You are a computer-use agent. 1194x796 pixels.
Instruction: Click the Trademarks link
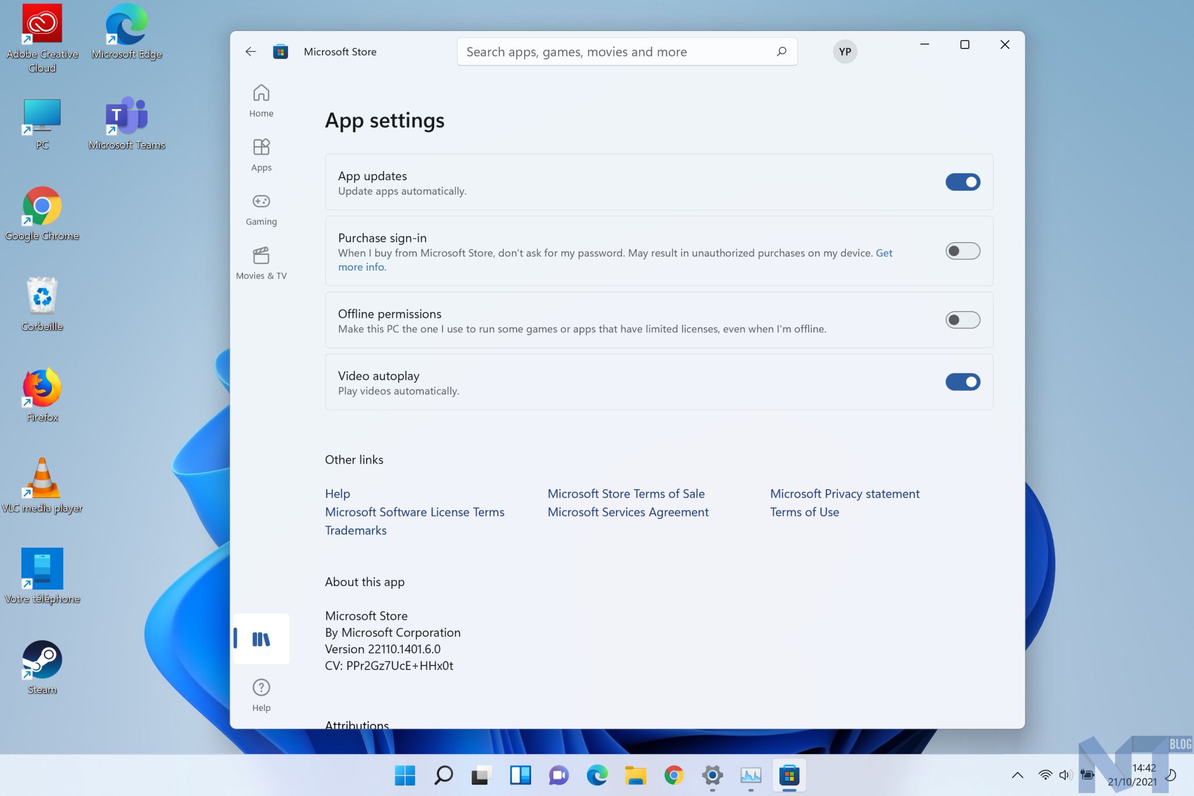[x=356, y=531]
